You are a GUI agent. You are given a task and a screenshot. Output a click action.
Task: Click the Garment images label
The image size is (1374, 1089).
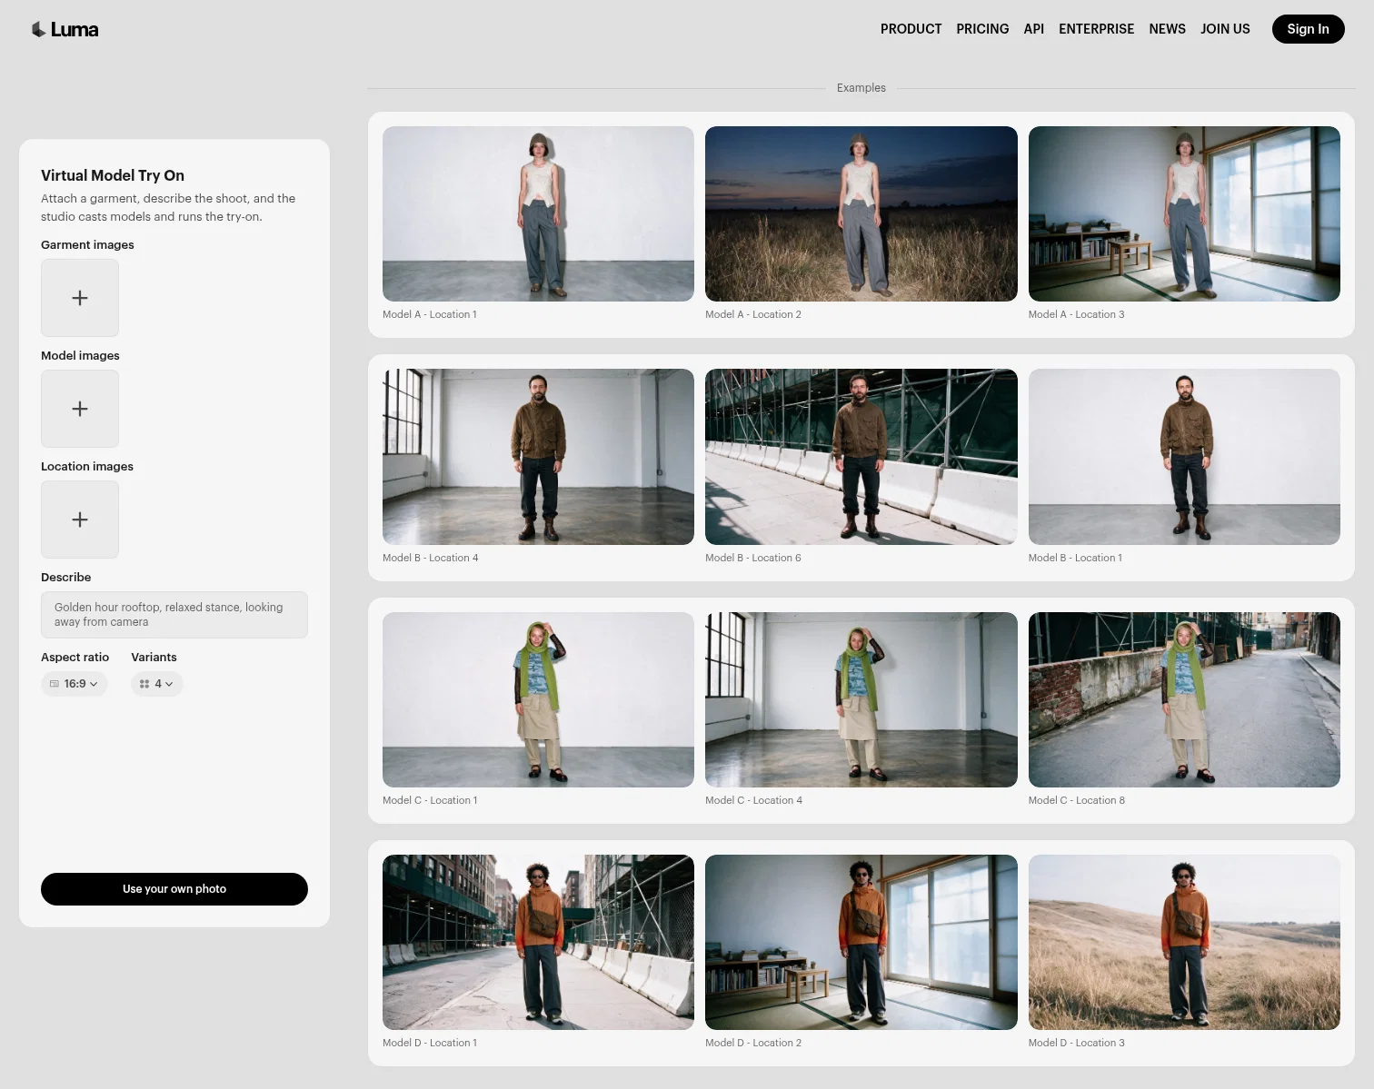[87, 245]
